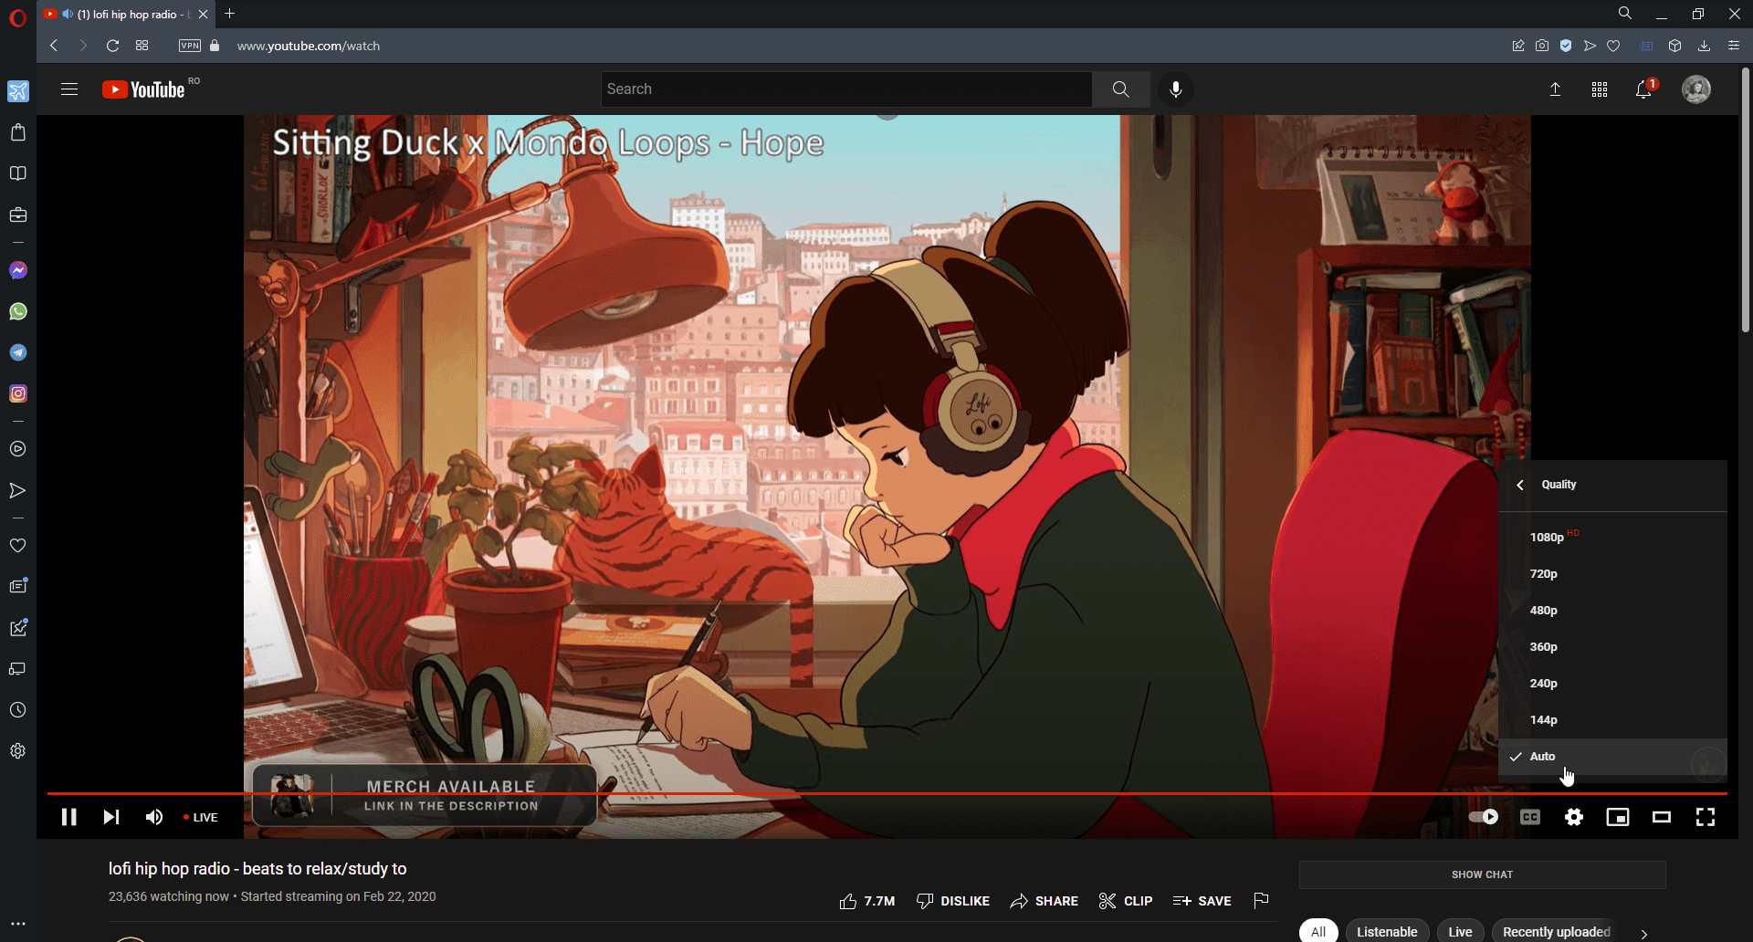Enter full screen mode
Image resolution: width=1753 pixels, height=942 pixels.
(x=1706, y=817)
